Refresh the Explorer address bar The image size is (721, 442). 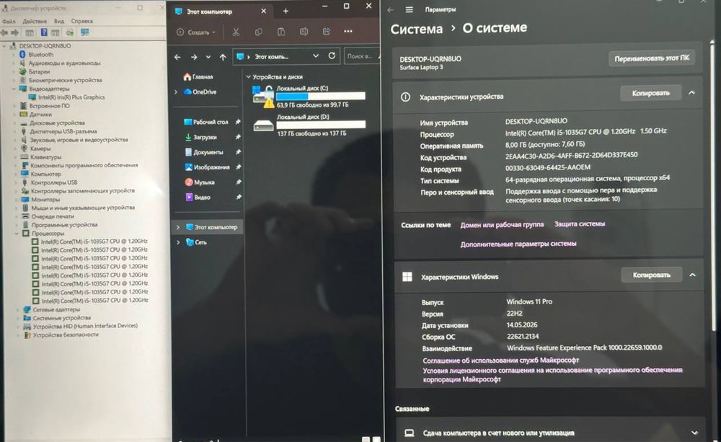[332, 56]
